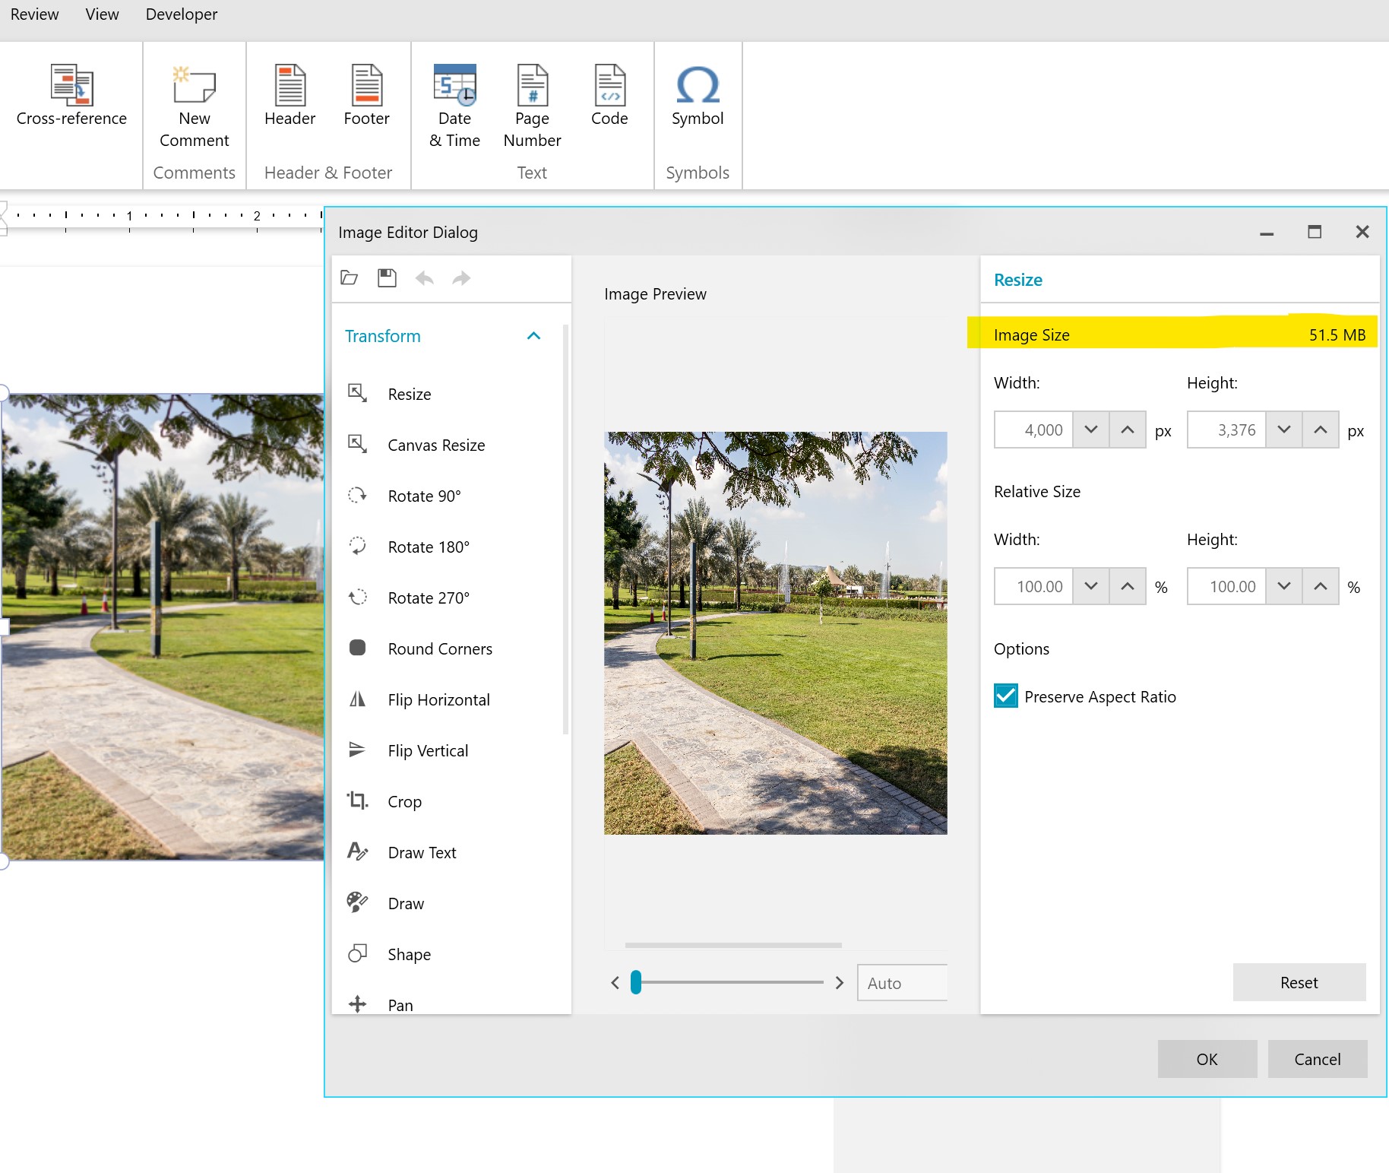Open the Round Corners tool
1389x1173 pixels.
click(x=439, y=648)
